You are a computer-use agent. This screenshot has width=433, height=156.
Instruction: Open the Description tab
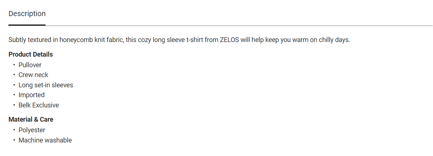tap(27, 14)
